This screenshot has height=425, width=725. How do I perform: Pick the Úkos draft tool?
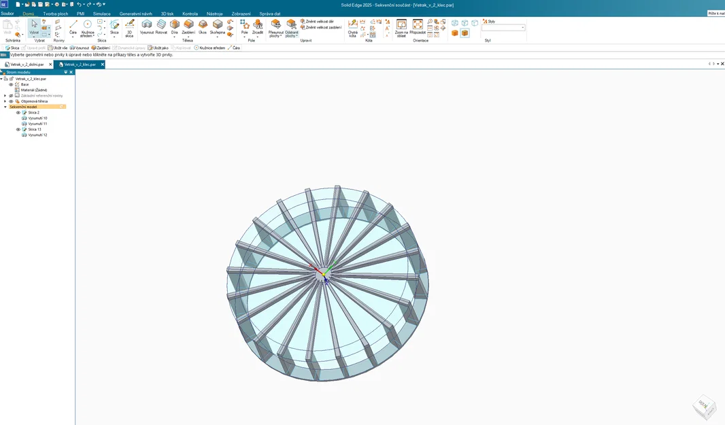click(203, 27)
